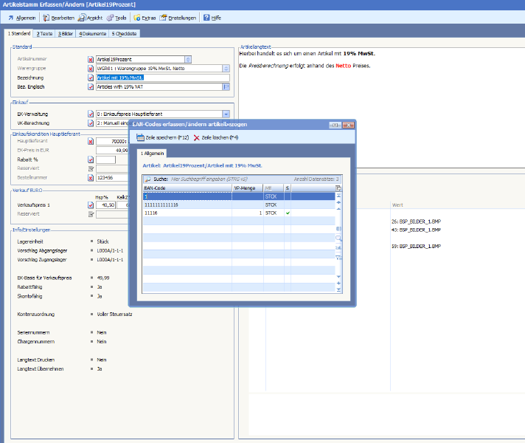
Task: Jump to last record using the bottom arrow
Action: [x=338, y=289]
